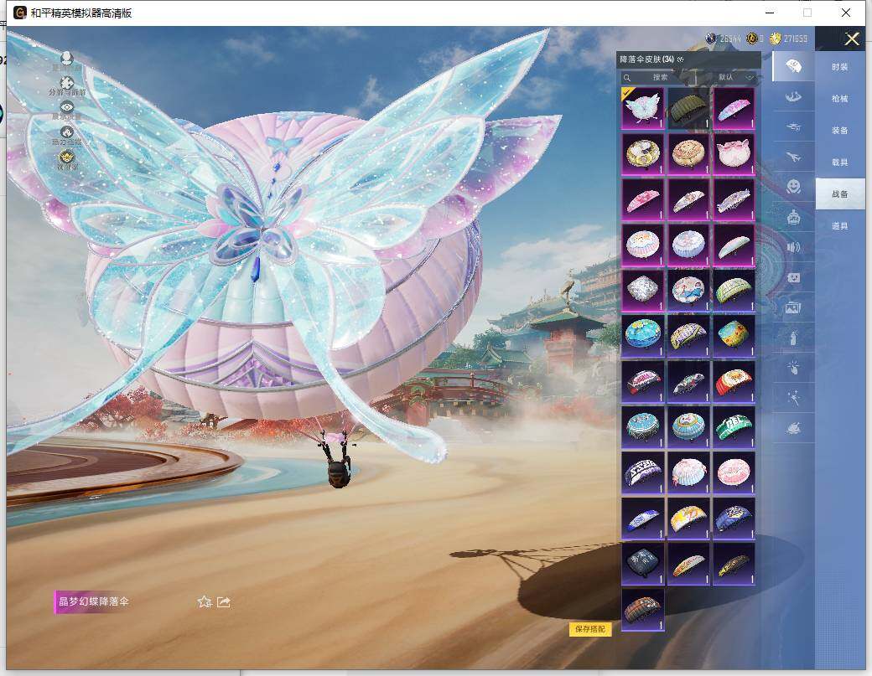Viewport: 872px width, 676px height.
Task: Switch to the 时装 tab
Action: point(839,66)
